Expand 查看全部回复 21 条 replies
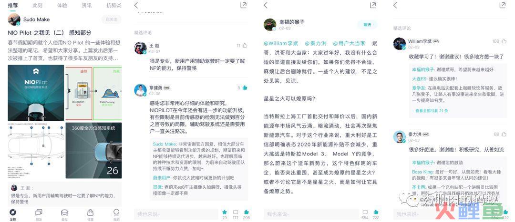This screenshot has width=515, height=222. point(430,111)
